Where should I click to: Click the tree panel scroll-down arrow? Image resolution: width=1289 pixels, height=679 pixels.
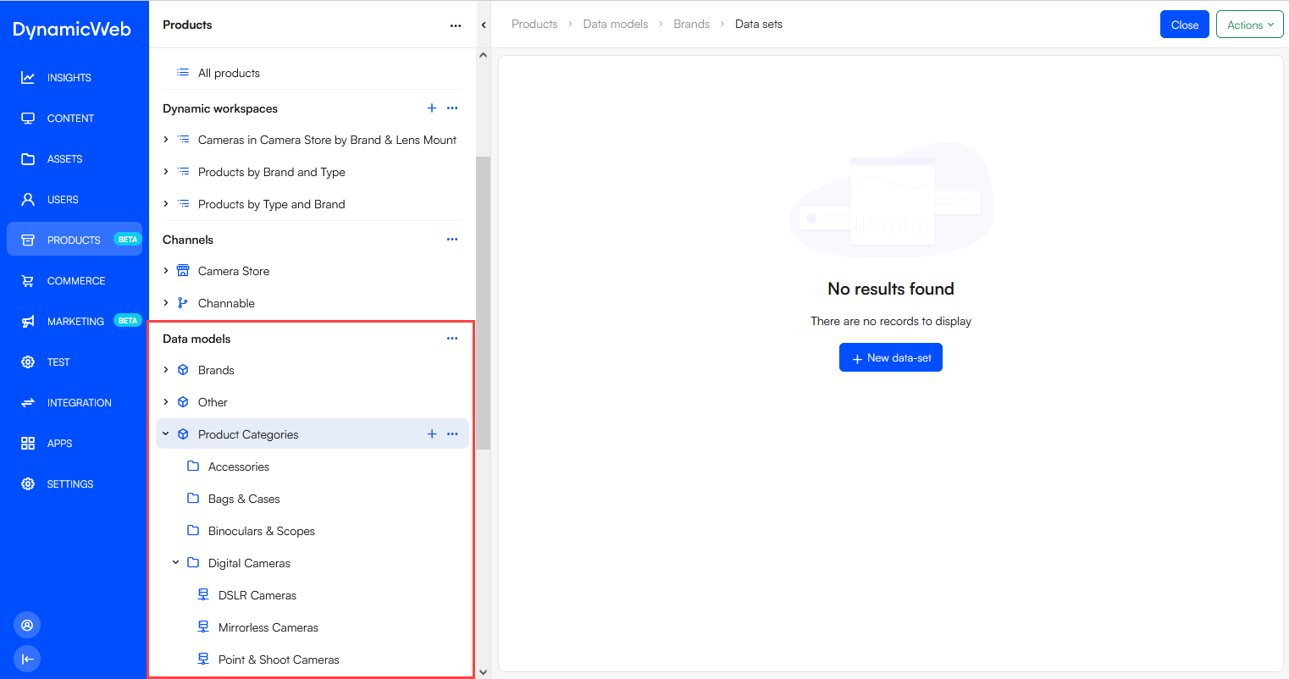484,672
